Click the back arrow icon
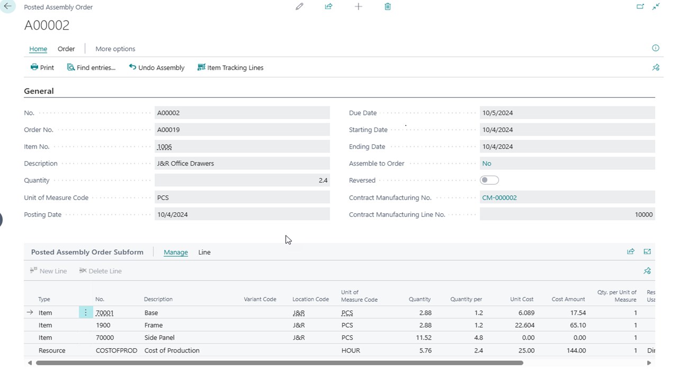 (x=7, y=7)
